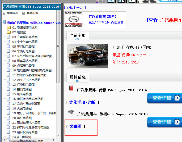Viewport: 182px width, 142px height.
Task: Click the tree panel vertical scrollbar thumb
Action: pyautogui.click(x=58, y=46)
